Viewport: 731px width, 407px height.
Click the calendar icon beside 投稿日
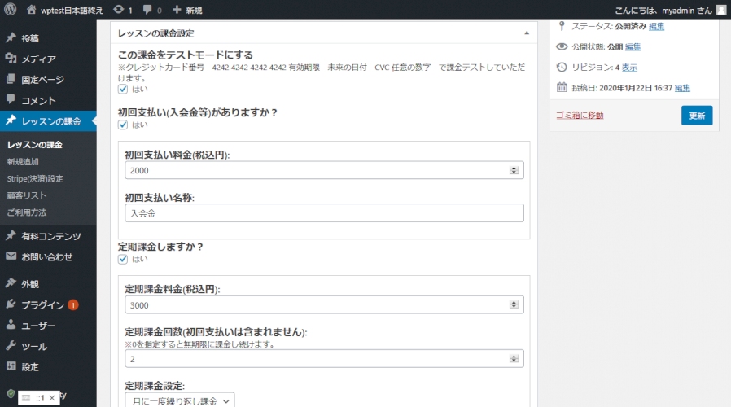point(562,87)
